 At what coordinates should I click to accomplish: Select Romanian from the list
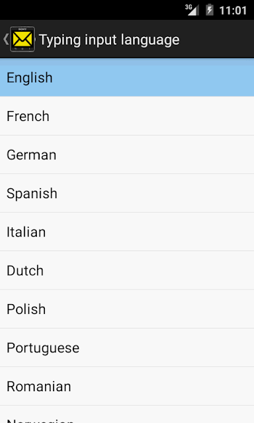127,386
